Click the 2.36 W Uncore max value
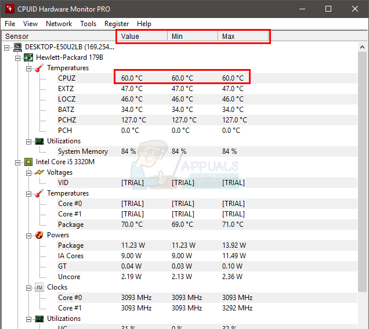369x329 pixels. (x=232, y=277)
